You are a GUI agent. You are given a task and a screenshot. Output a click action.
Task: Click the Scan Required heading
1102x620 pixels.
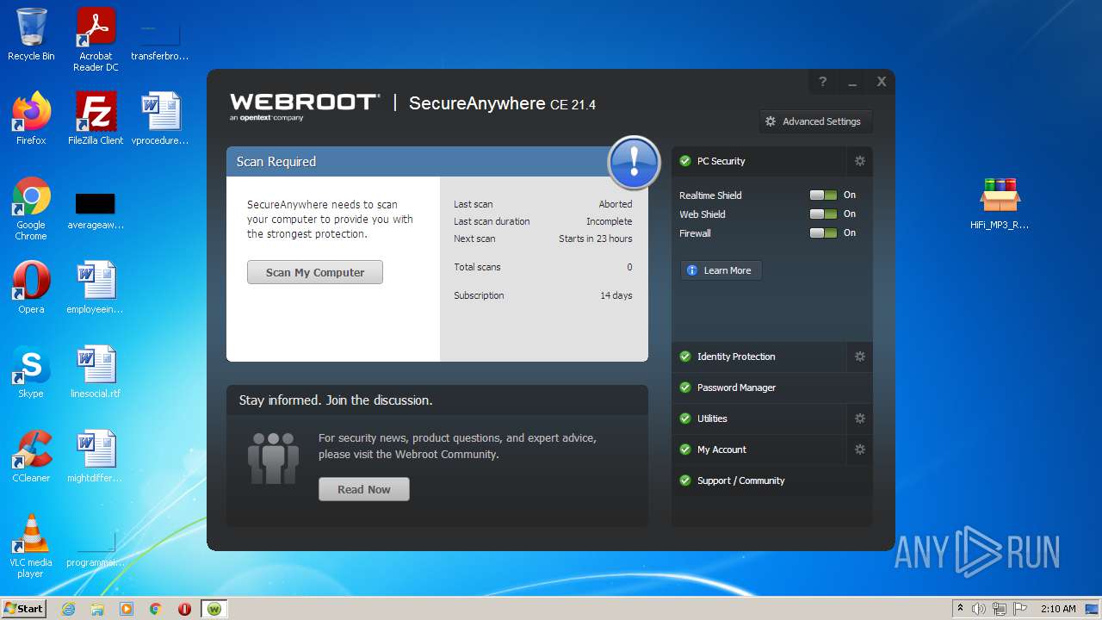(x=276, y=162)
